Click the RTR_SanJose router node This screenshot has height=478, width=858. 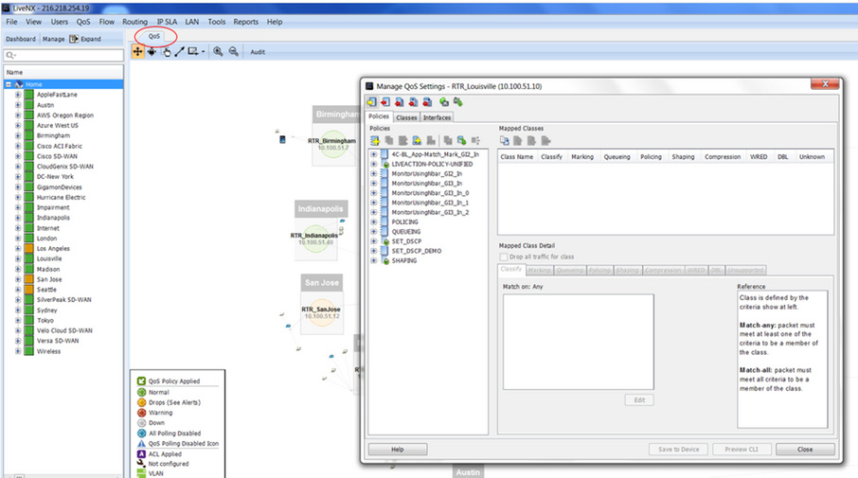coord(322,313)
